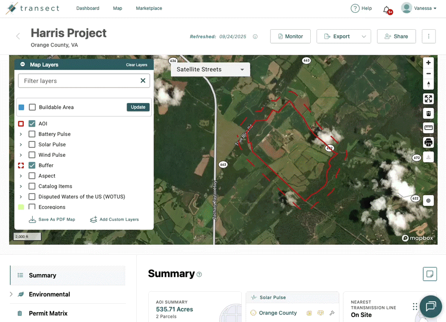Click the print map icon

428,143
